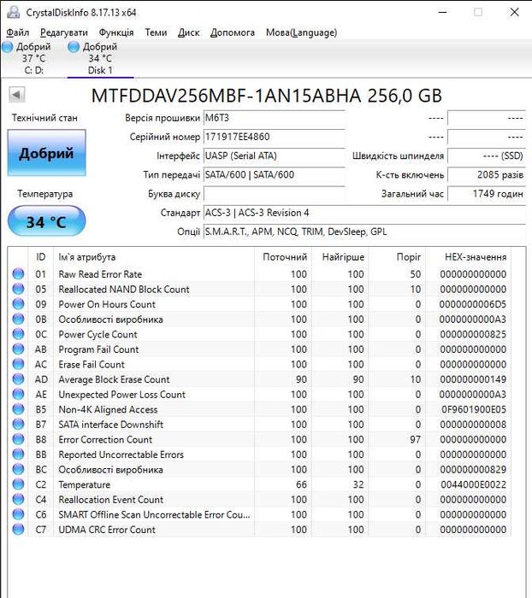The height and width of the screenshot is (598, 532).
Task: Click status orb for UDMA CRC Error Count
Action: [x=18, y=530]
